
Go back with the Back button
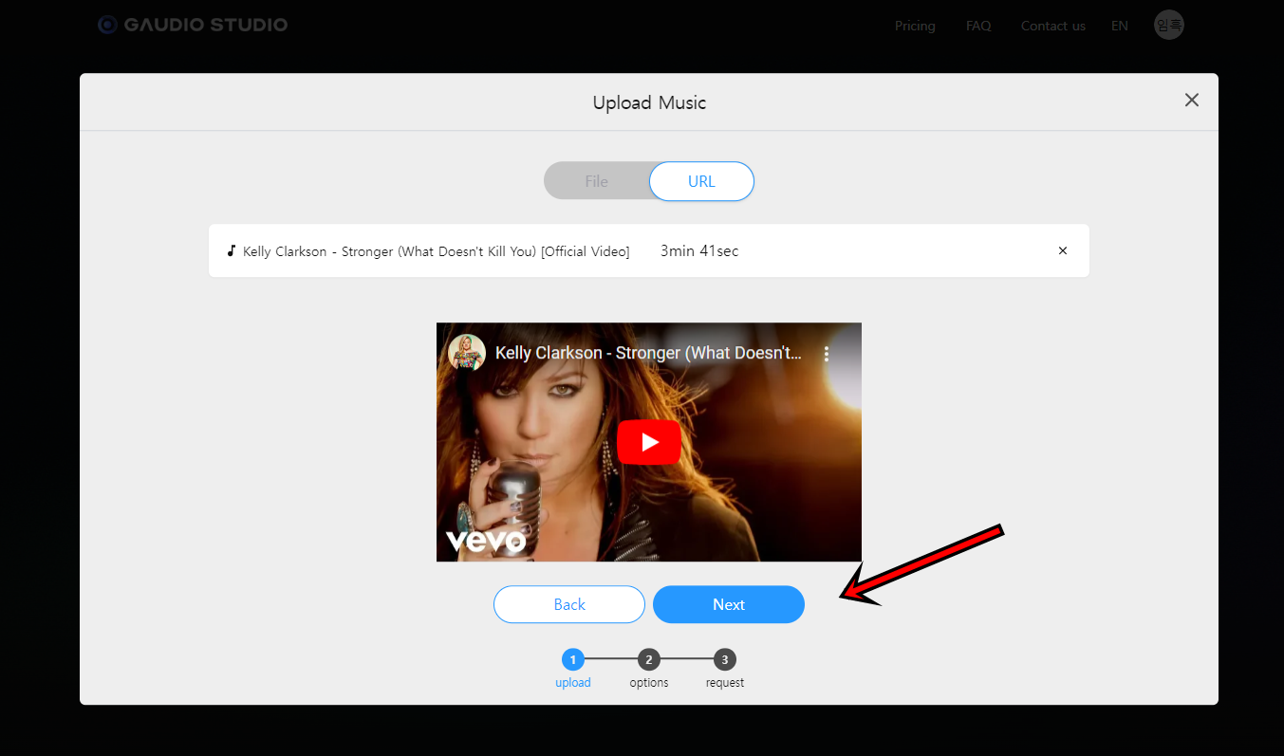tap(569, 604)
